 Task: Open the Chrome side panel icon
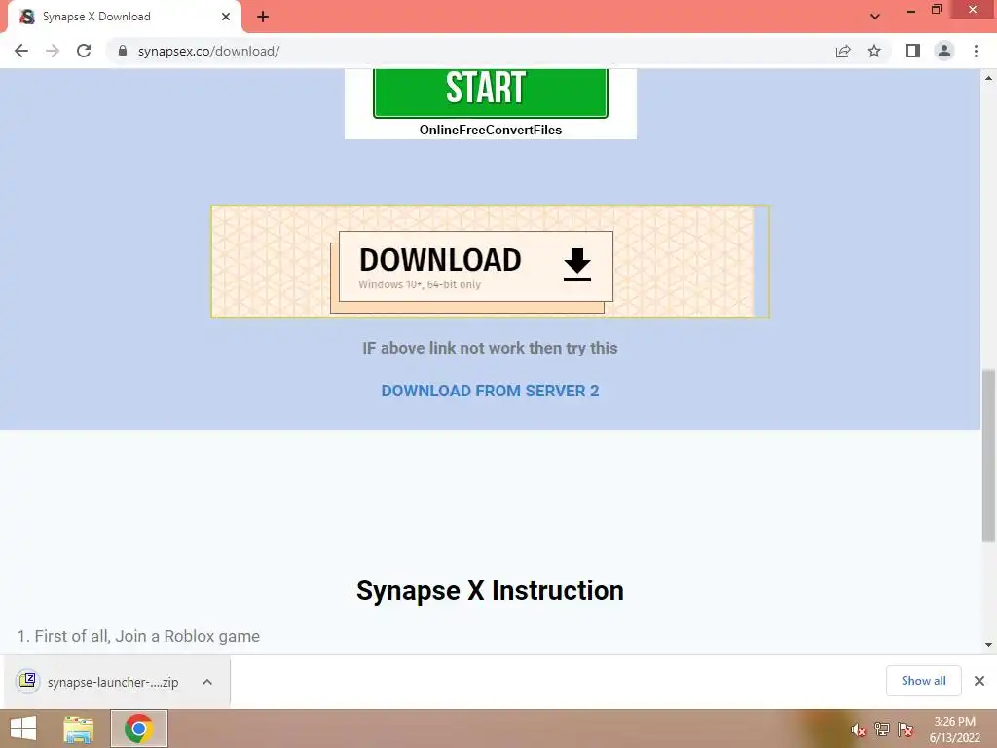tap(913, 51)
